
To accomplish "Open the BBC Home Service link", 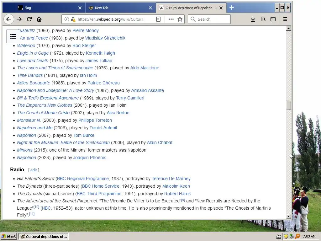I will [101, 186].
